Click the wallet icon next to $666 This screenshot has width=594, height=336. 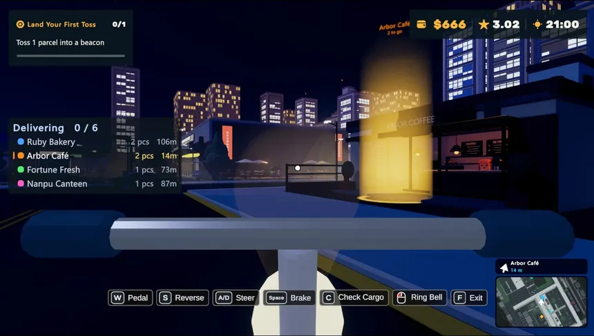(421, 25)
